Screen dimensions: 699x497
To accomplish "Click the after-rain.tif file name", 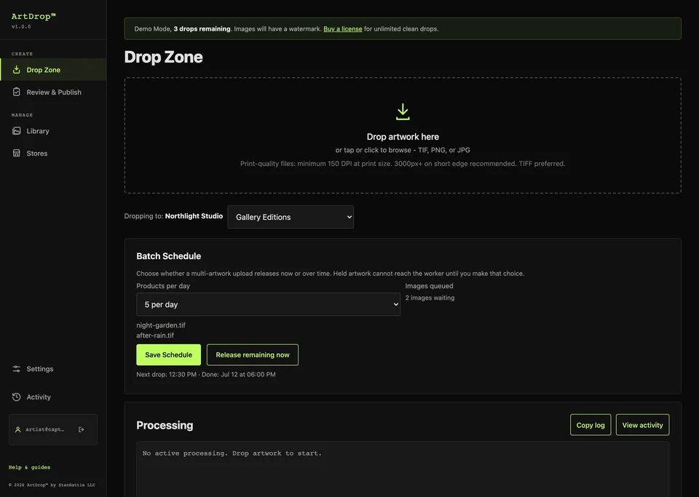I will (155, 335).
